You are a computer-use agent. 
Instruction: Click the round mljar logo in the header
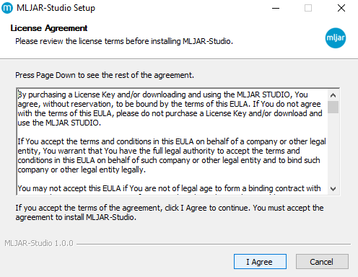[336, 38]
